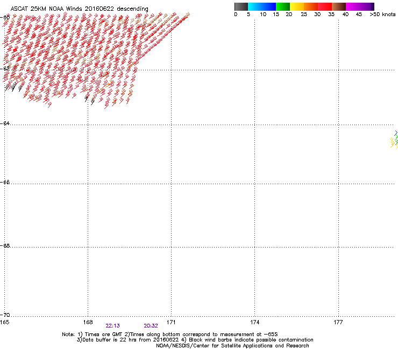Click the red 30-35 knots color segment
The height and width of the screenshot is (349, 398).
tap(325, 6)
